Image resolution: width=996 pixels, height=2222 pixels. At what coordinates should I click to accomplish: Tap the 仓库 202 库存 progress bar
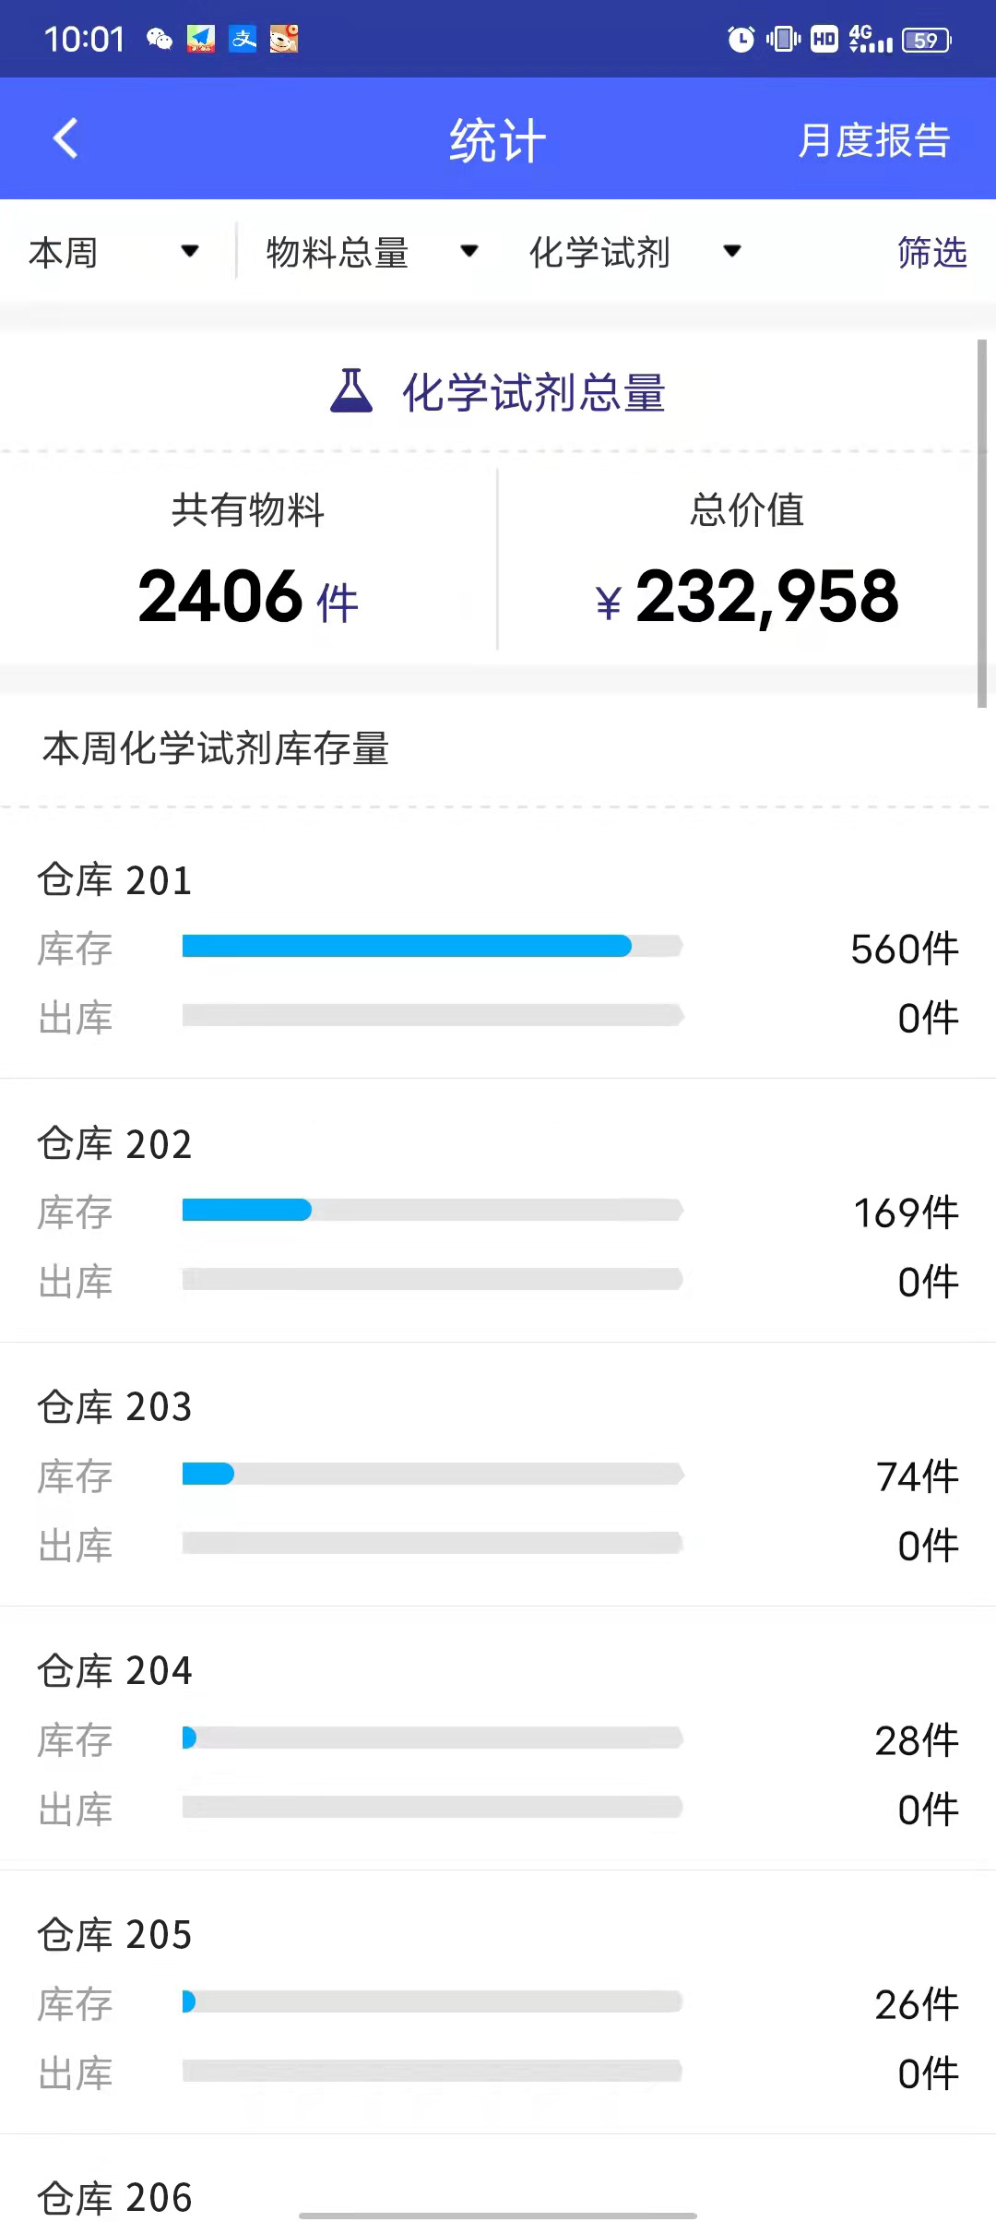tap(433, 1210)
